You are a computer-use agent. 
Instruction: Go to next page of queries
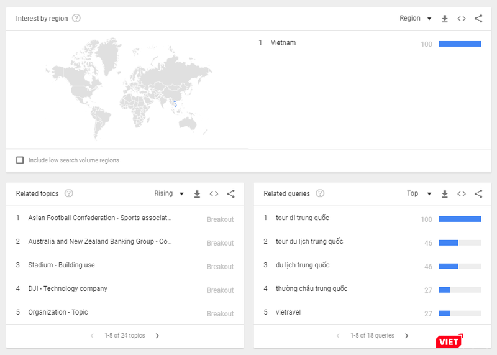(407, 336)
